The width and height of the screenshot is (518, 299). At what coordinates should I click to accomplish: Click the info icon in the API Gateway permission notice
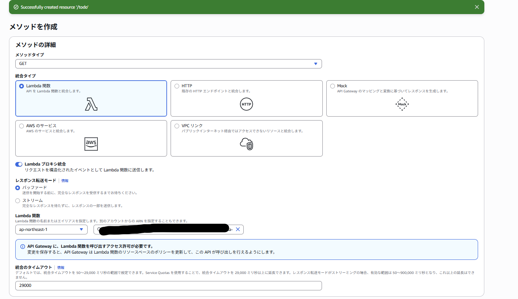click(23, 247)
